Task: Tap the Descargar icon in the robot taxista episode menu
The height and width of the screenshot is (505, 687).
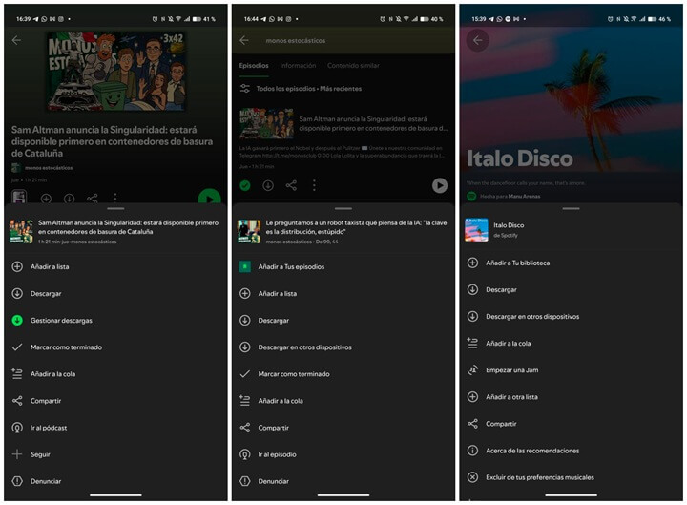Action: click(x=245, y=320)
